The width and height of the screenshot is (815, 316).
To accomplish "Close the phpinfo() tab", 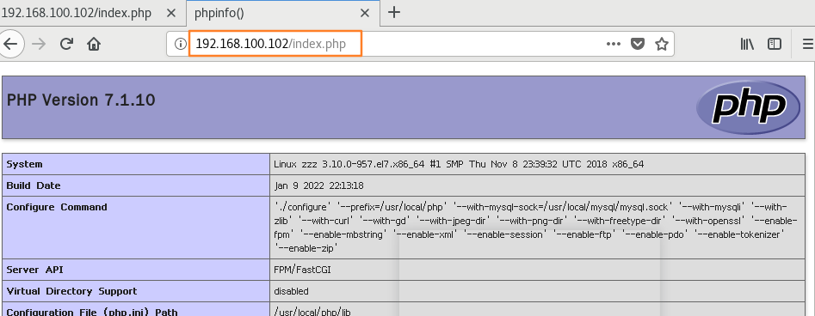I will click(x=365, y=13).
